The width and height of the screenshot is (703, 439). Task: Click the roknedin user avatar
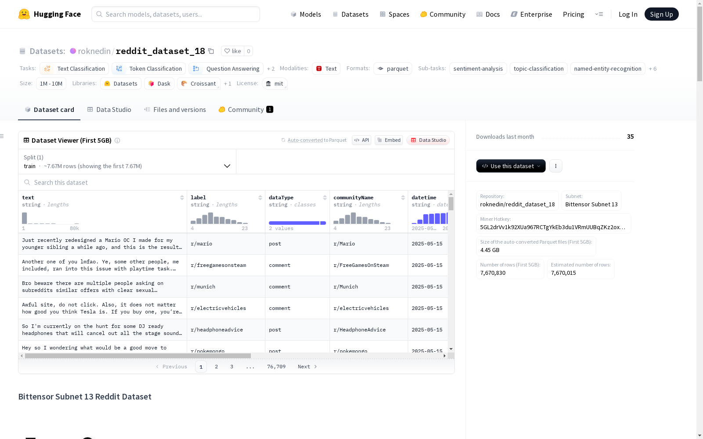pos(73,51)
